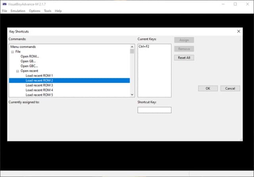Collapse the Open recent tree node
254x177 pixels.
tap(17, 71)
